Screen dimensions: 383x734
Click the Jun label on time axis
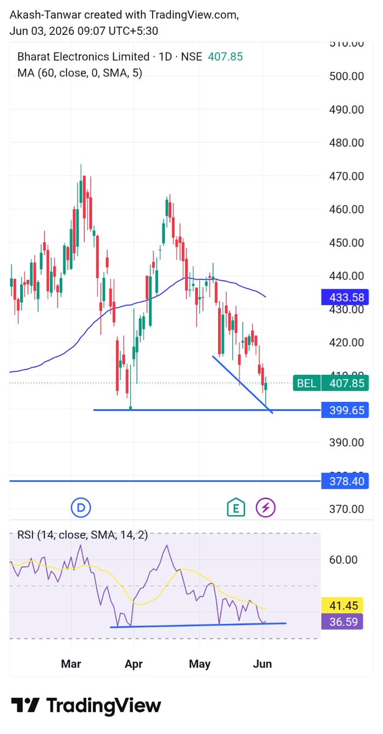point(263,664)
